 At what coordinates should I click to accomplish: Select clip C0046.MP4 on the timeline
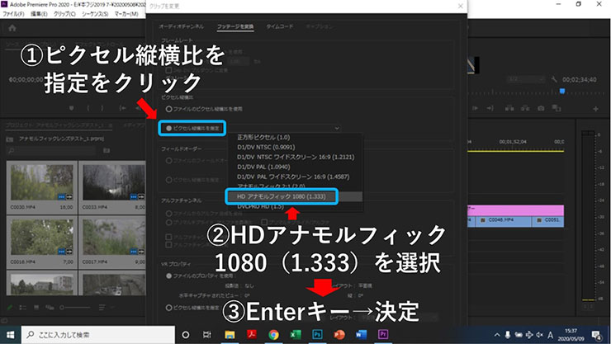504,220
